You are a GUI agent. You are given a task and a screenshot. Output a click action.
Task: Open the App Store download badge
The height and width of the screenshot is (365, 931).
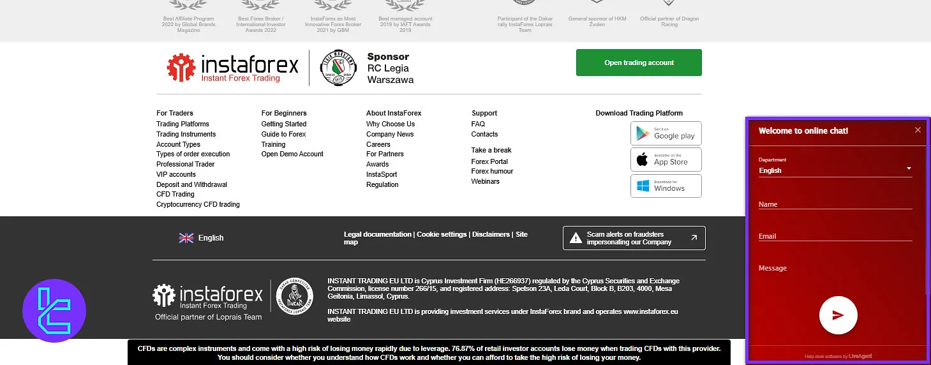pyautogui.click(x=666, y=160)
